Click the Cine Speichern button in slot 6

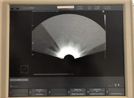[116, 94]
